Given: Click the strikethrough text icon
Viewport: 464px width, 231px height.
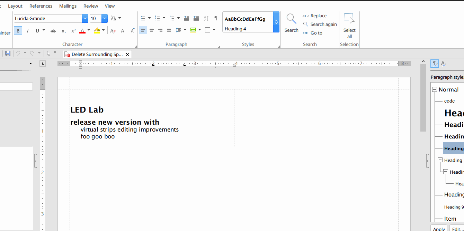Looking at the screenshot, I should (x=53, y=31).
